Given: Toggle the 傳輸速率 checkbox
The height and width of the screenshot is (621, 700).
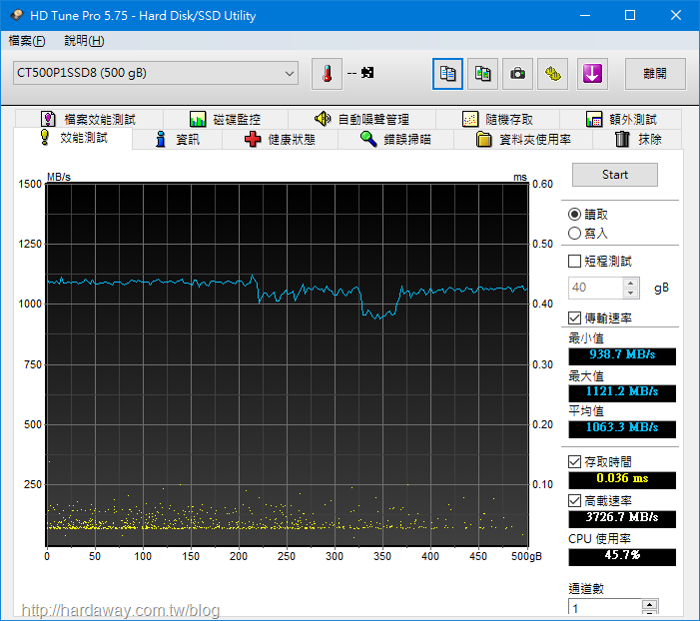Looking at the screenshot, I should (574, 317).
